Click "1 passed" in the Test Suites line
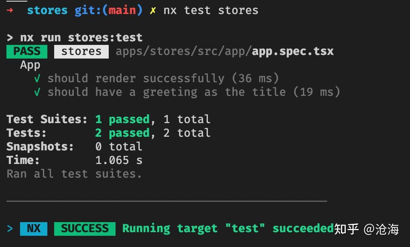The image size is (410, 247). [122, 119]
